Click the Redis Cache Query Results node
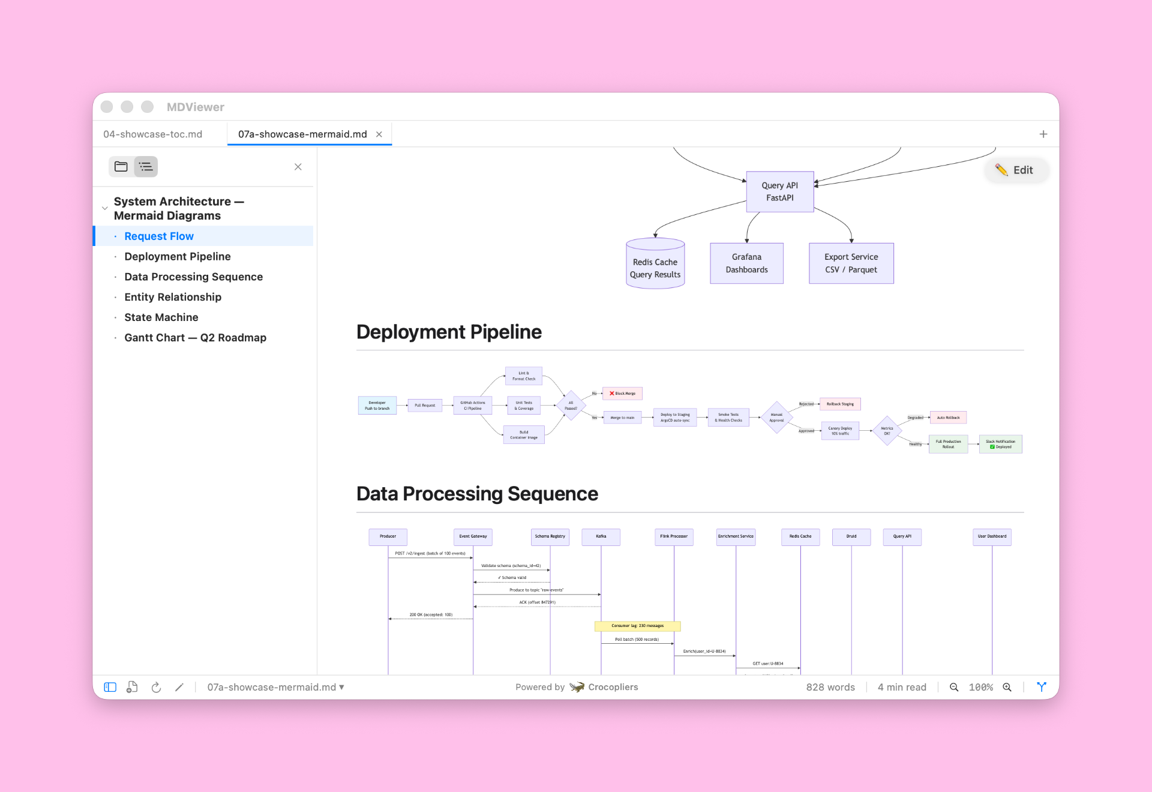 [655, 263]
